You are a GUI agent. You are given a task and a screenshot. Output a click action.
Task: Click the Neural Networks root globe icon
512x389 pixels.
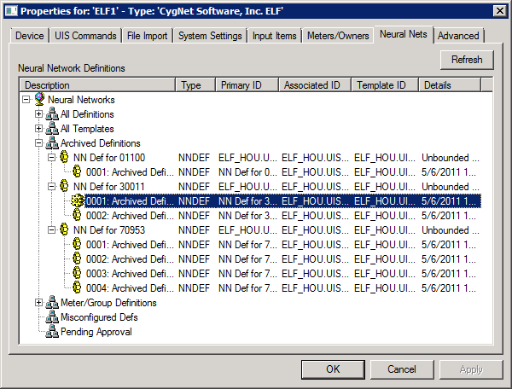coord(39,99)
